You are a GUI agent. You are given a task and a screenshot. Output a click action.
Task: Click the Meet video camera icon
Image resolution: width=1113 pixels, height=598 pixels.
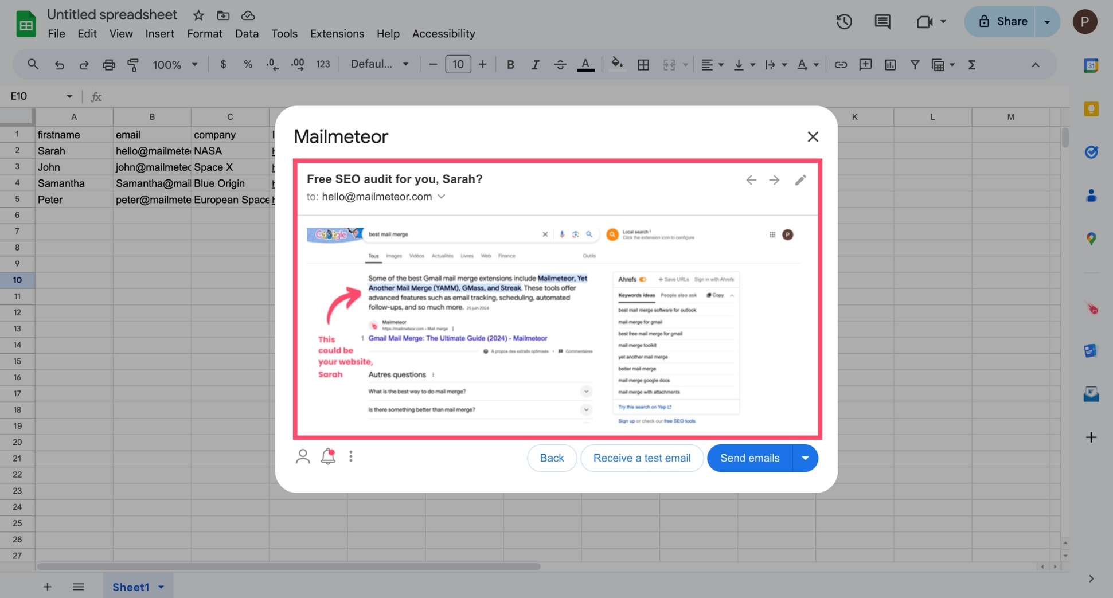[x=924, y=22]
